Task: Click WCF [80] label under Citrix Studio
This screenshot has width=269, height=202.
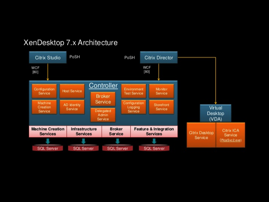Action: (35, 70)
